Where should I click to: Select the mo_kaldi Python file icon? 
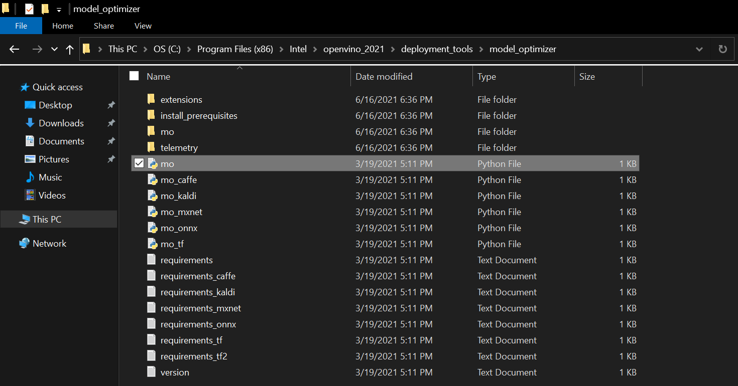pos(153,196)
